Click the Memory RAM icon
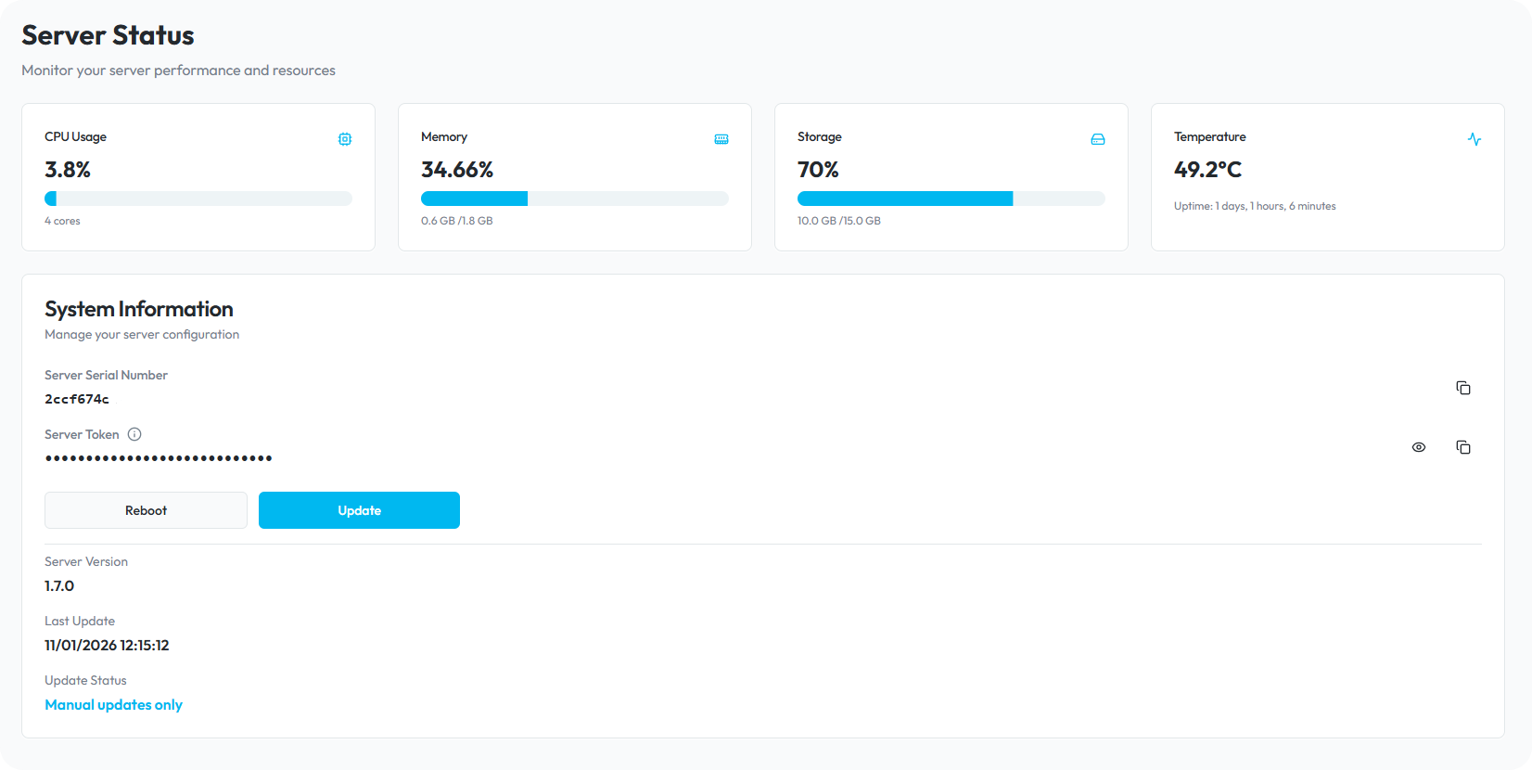 [721, 139]
